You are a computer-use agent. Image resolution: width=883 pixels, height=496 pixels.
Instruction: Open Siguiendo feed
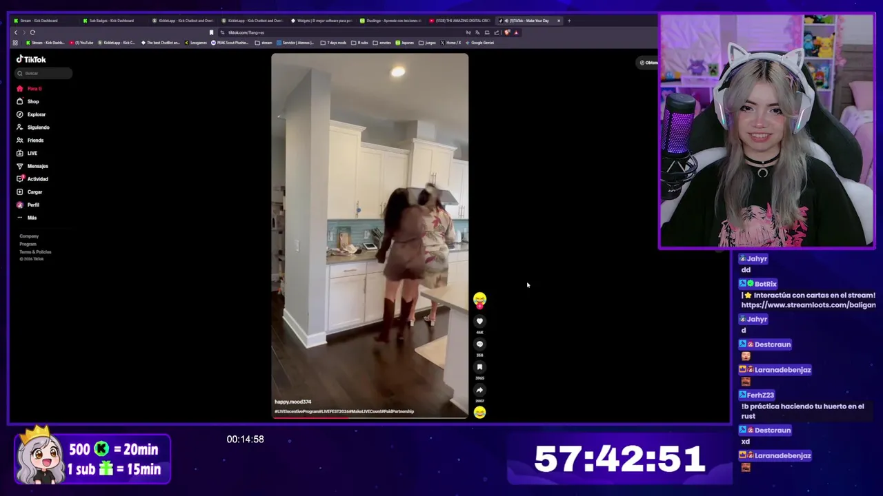tap(33, 127)
